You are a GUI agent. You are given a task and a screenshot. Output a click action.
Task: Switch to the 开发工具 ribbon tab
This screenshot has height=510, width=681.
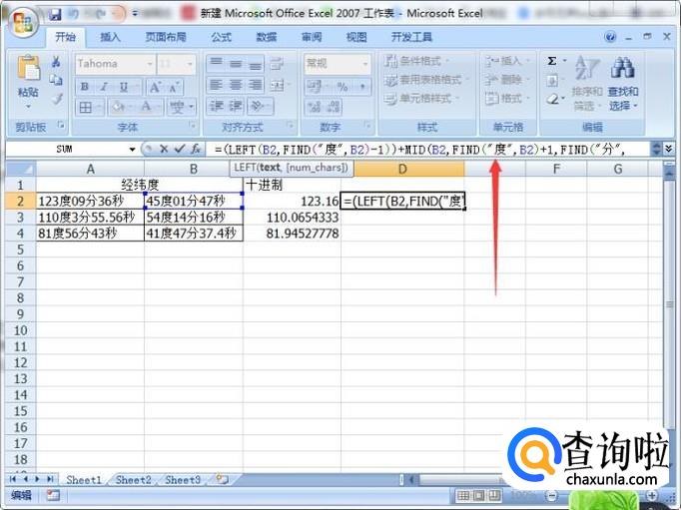pyautogui.click(x=411, y=37)
